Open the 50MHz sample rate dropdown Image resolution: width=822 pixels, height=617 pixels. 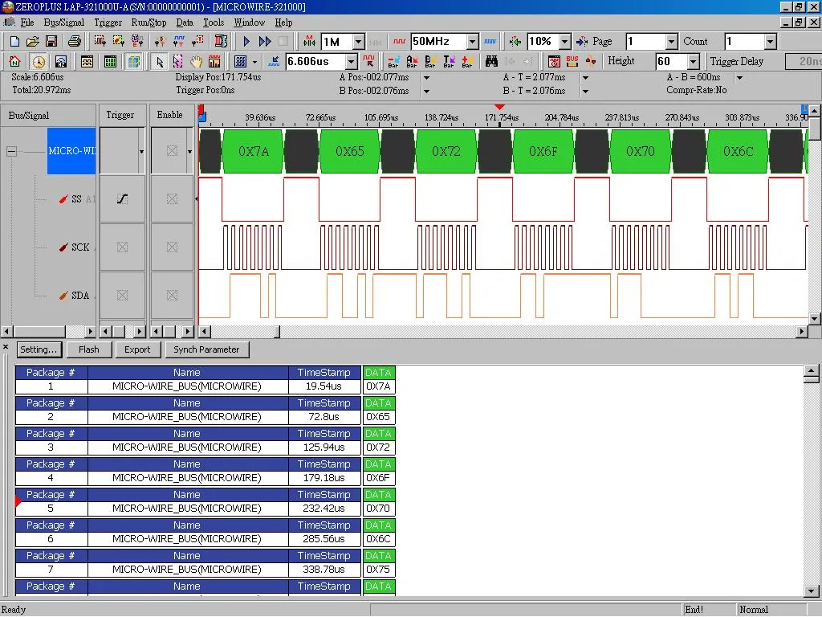click(472, 42)
